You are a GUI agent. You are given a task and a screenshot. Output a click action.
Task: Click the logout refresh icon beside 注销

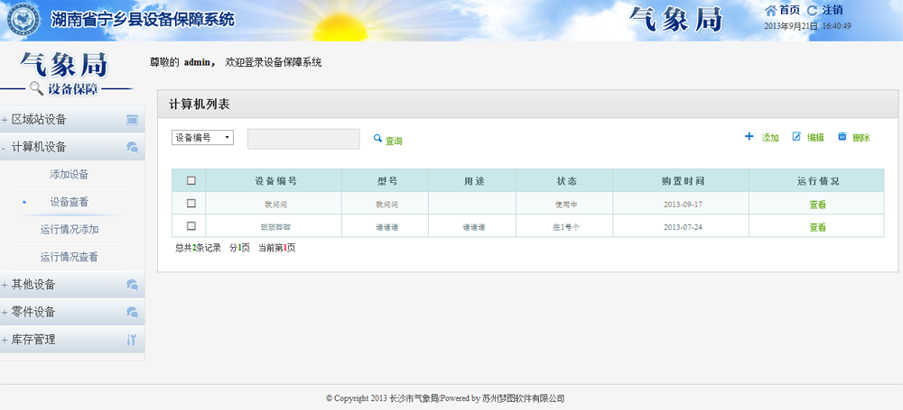click(812, 10)
